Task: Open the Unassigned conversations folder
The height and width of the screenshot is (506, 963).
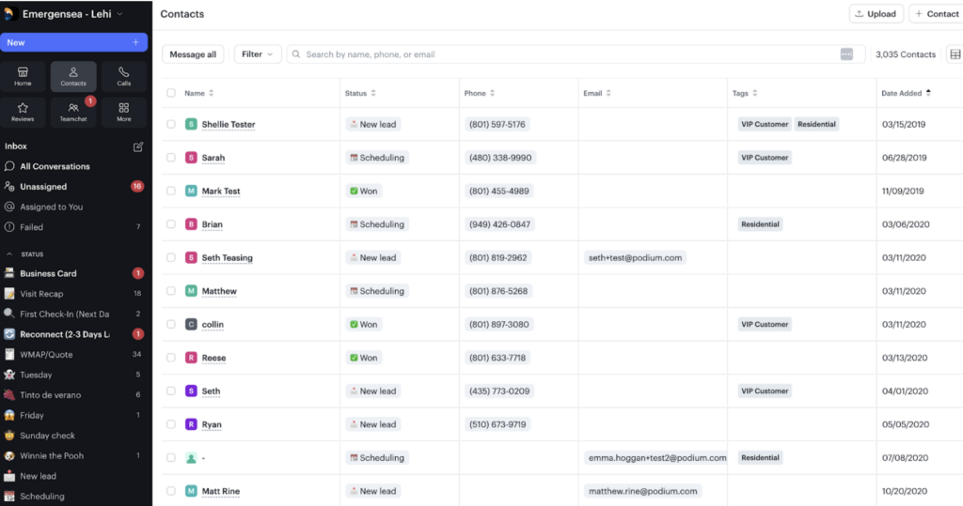Action: coord(43,187)
